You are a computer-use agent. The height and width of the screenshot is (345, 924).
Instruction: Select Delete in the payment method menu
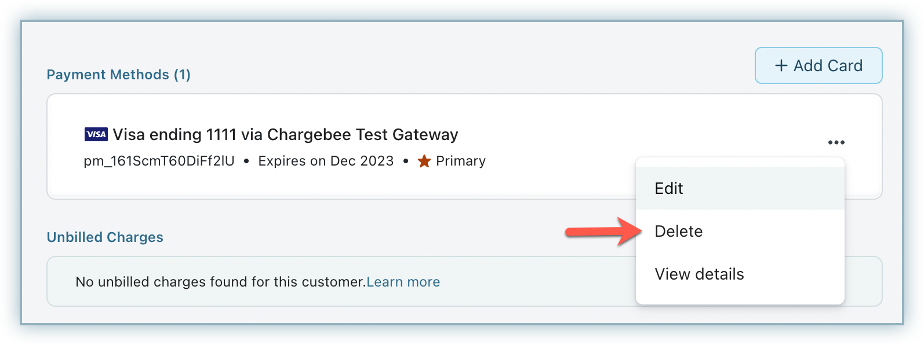pyautogui.click(x=678, y=232)
